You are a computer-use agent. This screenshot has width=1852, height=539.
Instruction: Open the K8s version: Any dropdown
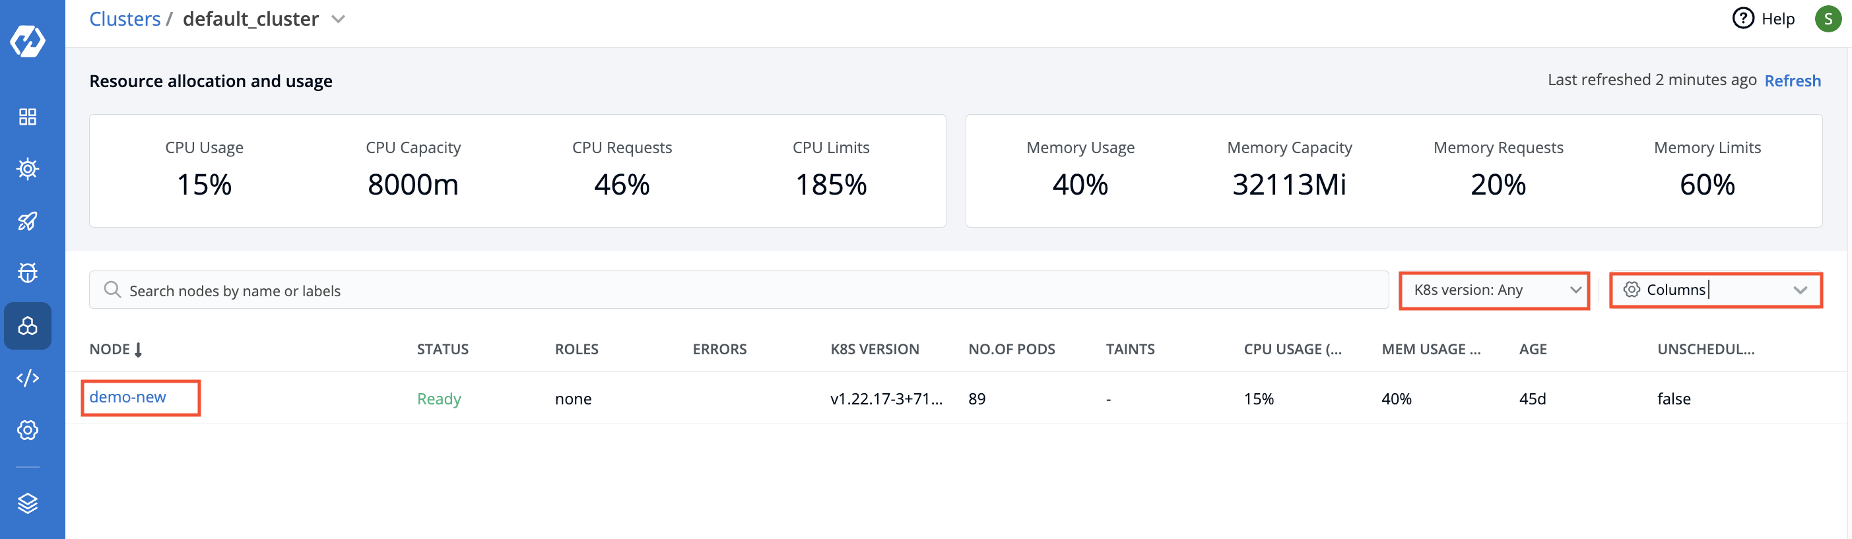tap(1494, 290)
